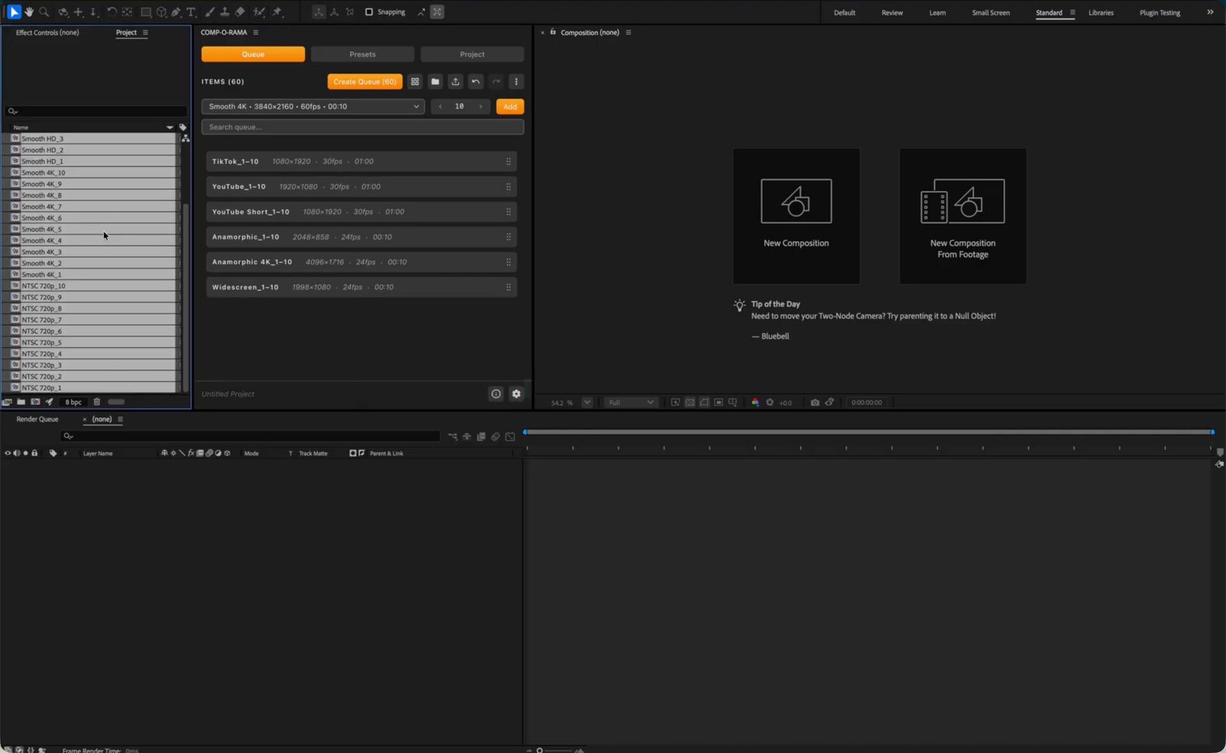
Task: Click the exposure value +0.0
Action: click(785, 403)
